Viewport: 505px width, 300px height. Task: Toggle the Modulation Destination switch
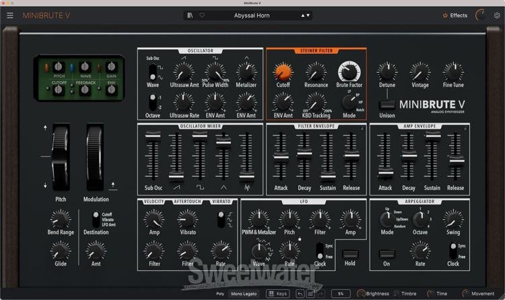pyautogui.click(x=96, y=219)
